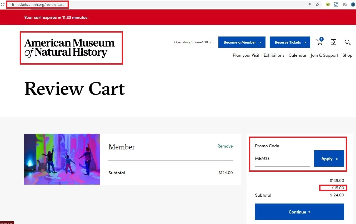
Task: Open the Shop menu item
Action: 347,55
